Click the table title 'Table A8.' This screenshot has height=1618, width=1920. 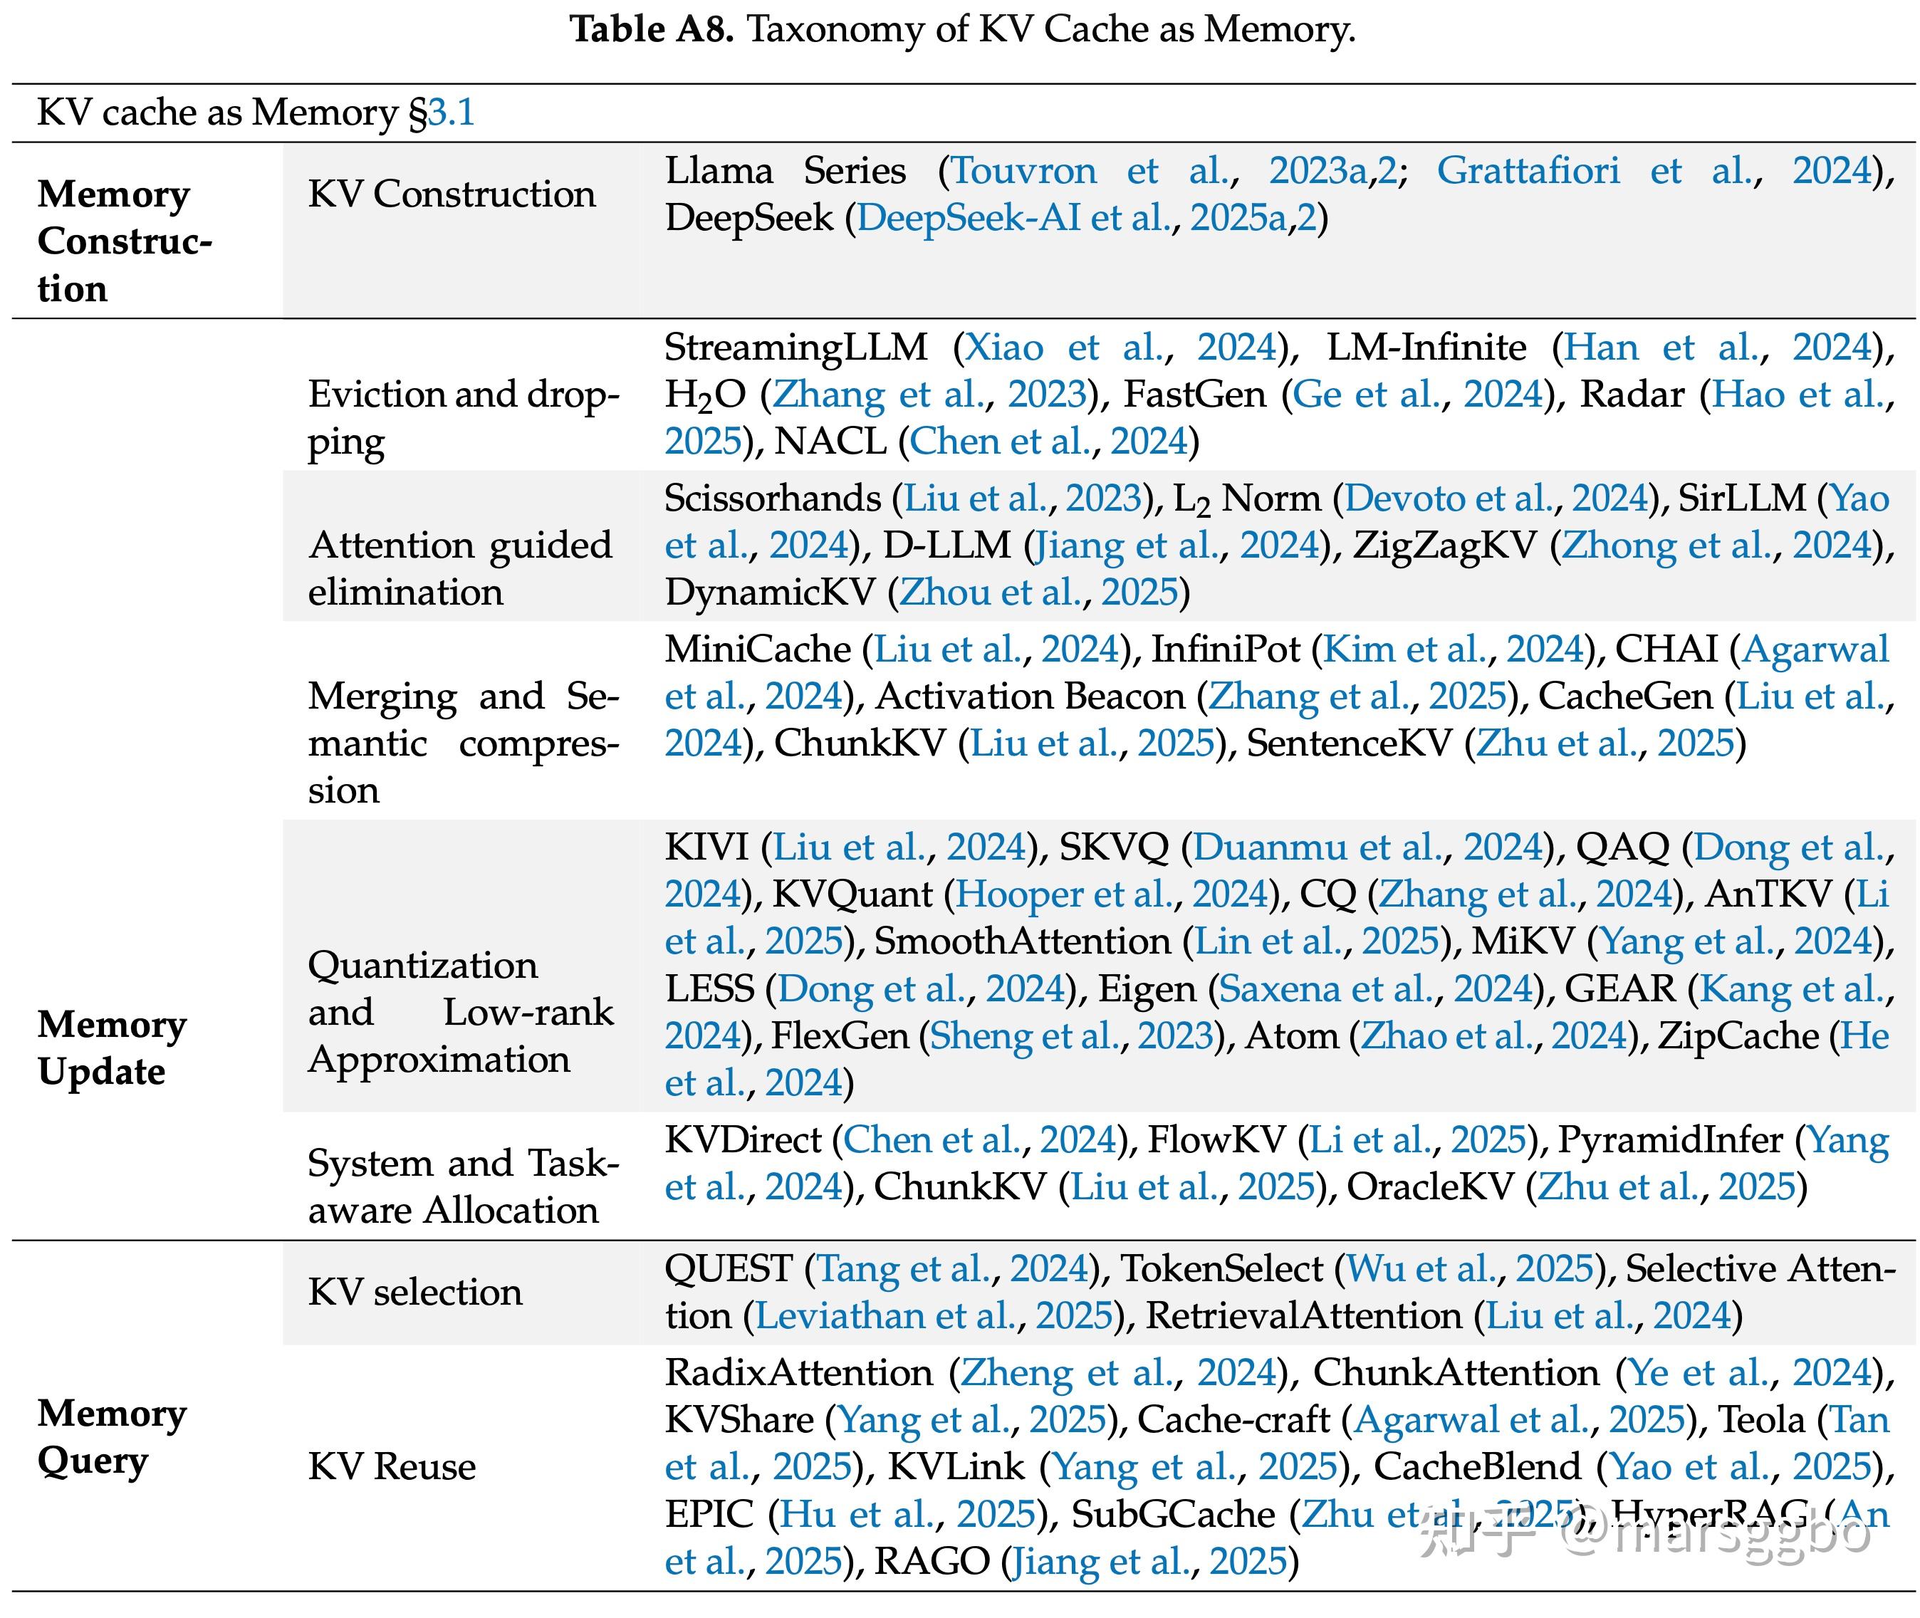pyautogui.click(x=652, y=29)
